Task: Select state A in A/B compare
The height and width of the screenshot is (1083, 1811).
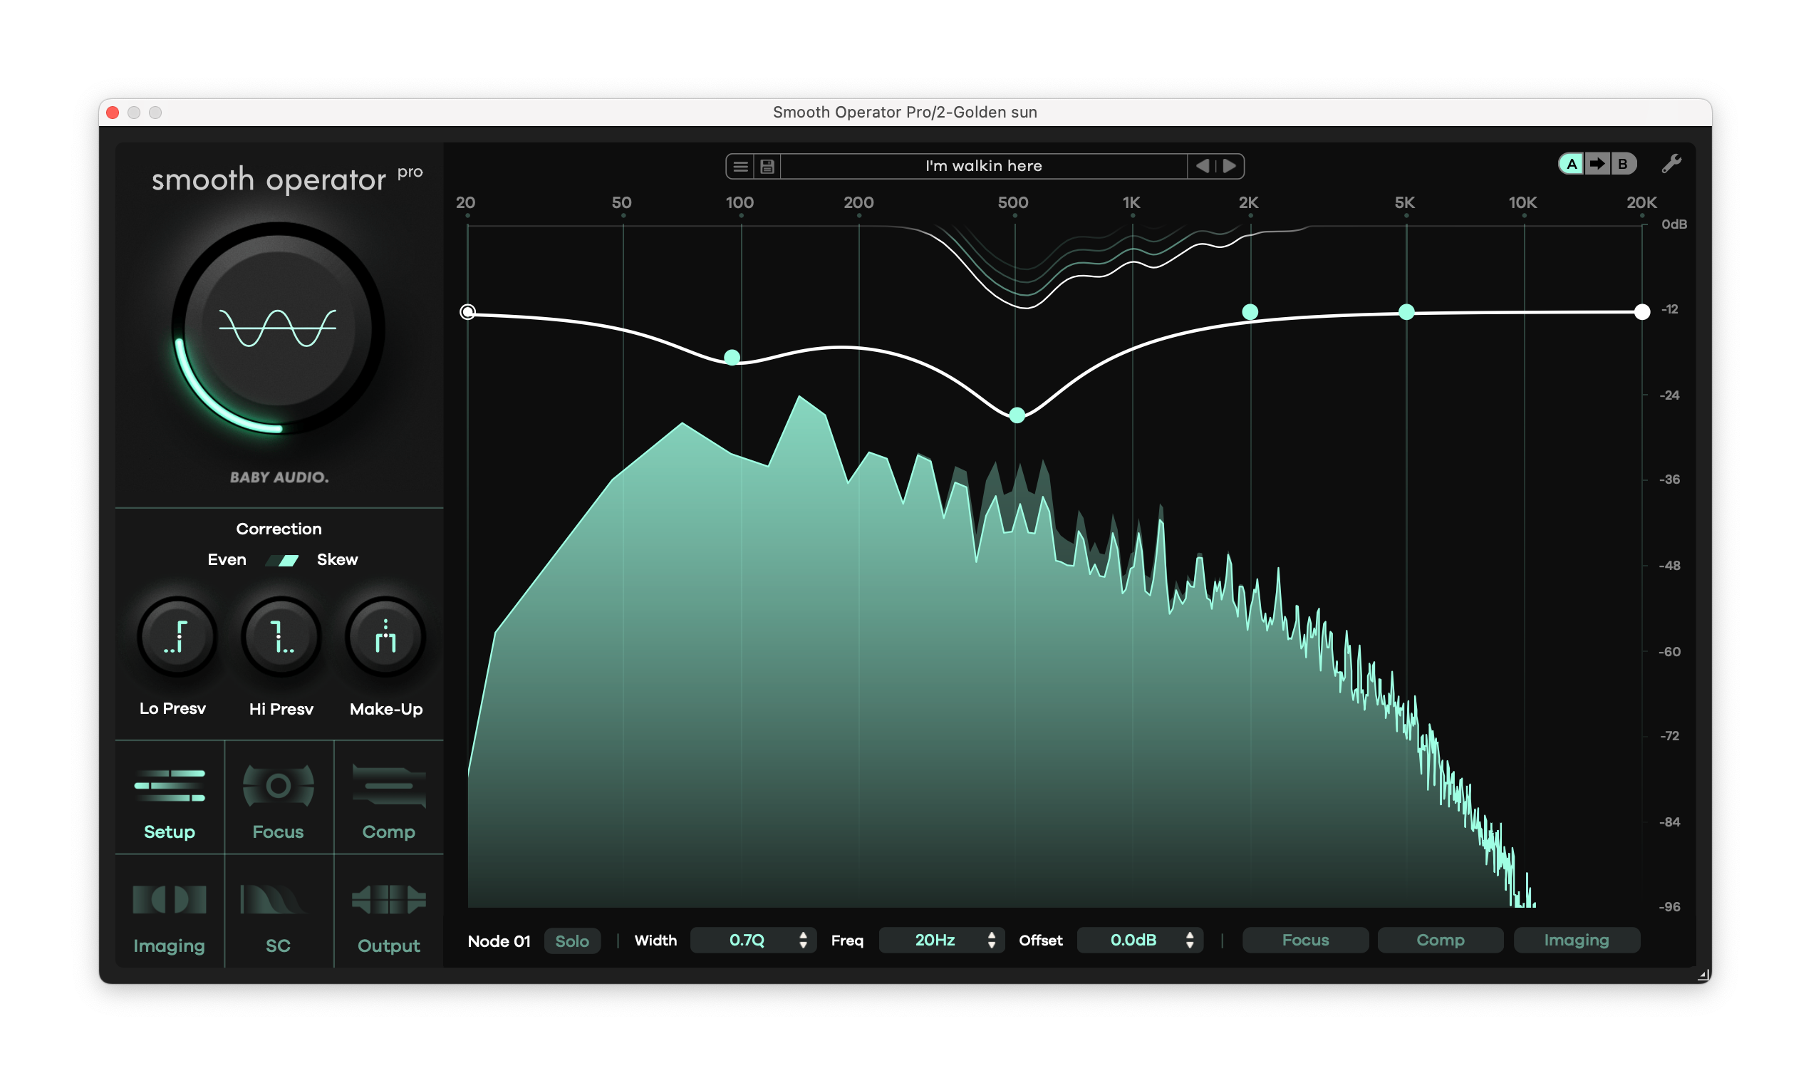Action: [1572, 163]
